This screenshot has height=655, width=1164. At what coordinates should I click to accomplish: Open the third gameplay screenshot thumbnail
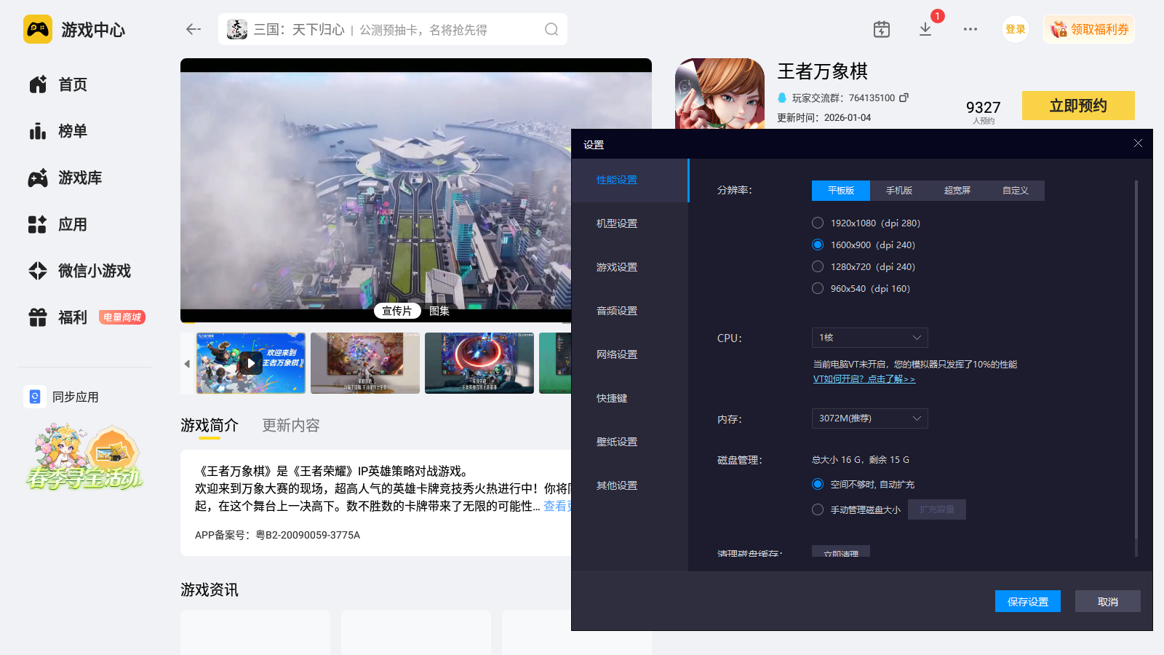(x=479, y=363)
